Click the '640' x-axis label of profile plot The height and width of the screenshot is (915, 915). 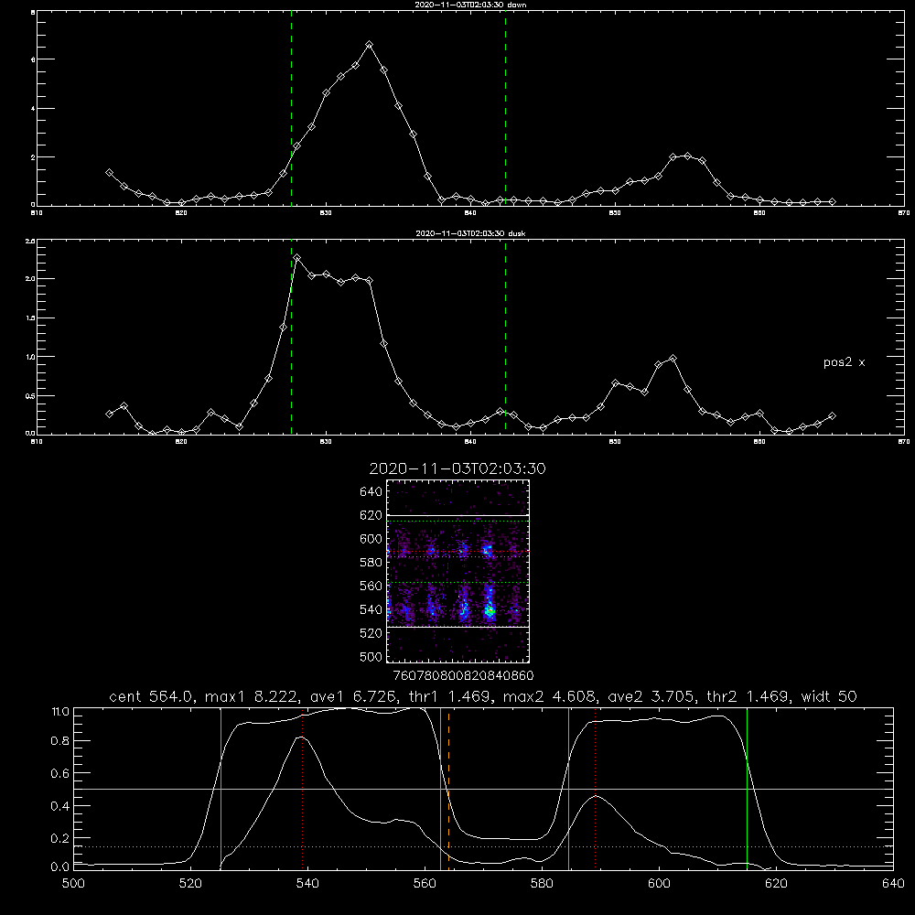click(893, 884)
